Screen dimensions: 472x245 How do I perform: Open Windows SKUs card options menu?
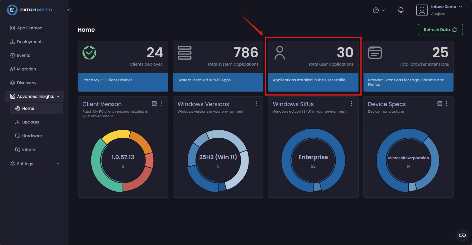(x=352, y=104)
